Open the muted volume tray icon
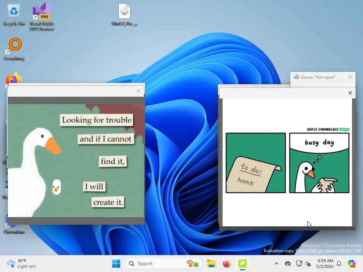The height and width of the screenshot is (272, 363). coord(308,263)
